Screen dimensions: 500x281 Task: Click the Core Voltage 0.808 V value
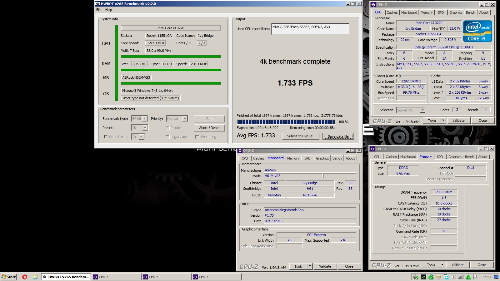point(450,40)
